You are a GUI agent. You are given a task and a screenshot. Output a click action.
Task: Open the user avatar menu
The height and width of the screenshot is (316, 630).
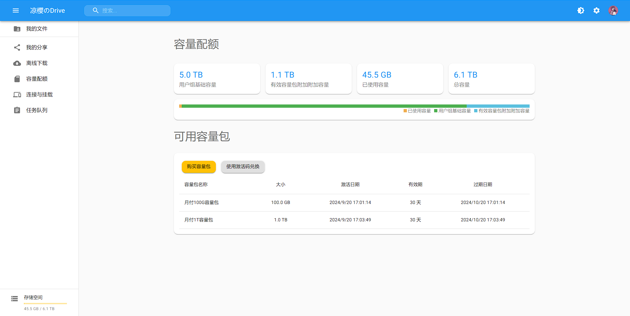613,10
